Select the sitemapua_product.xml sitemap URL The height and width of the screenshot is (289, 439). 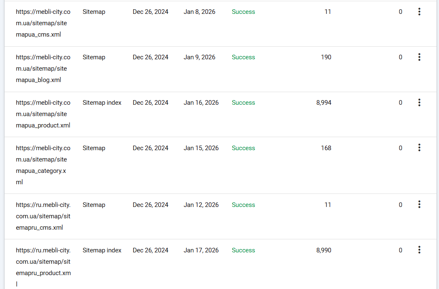click(x=43, y=114)
